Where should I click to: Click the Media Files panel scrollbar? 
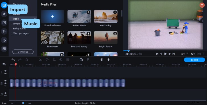pos(122,13)
